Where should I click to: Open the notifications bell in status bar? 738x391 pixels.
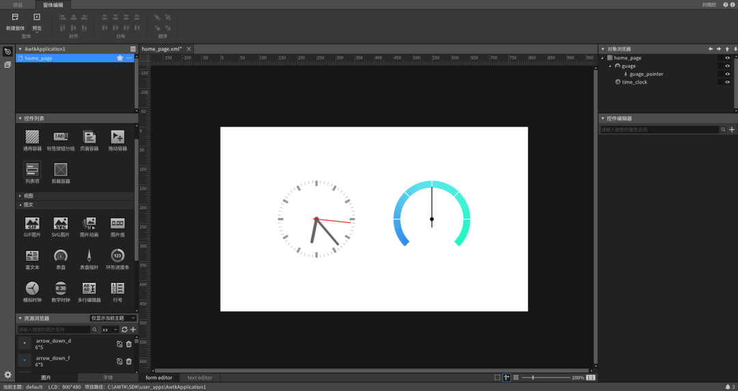[x=728, y=387]
